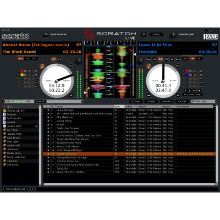The height and width of the screenshot is (220, 220).
Task: Select right deck abs mode
Action: click(x=186, y=58)
